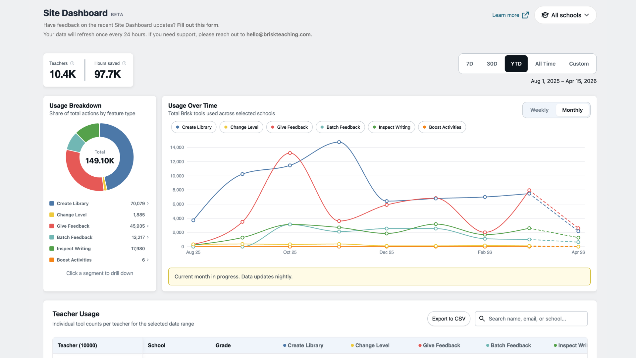Select the Weekly chart view
The width and height of the screenshot is (636, 358).
point(539,110)
